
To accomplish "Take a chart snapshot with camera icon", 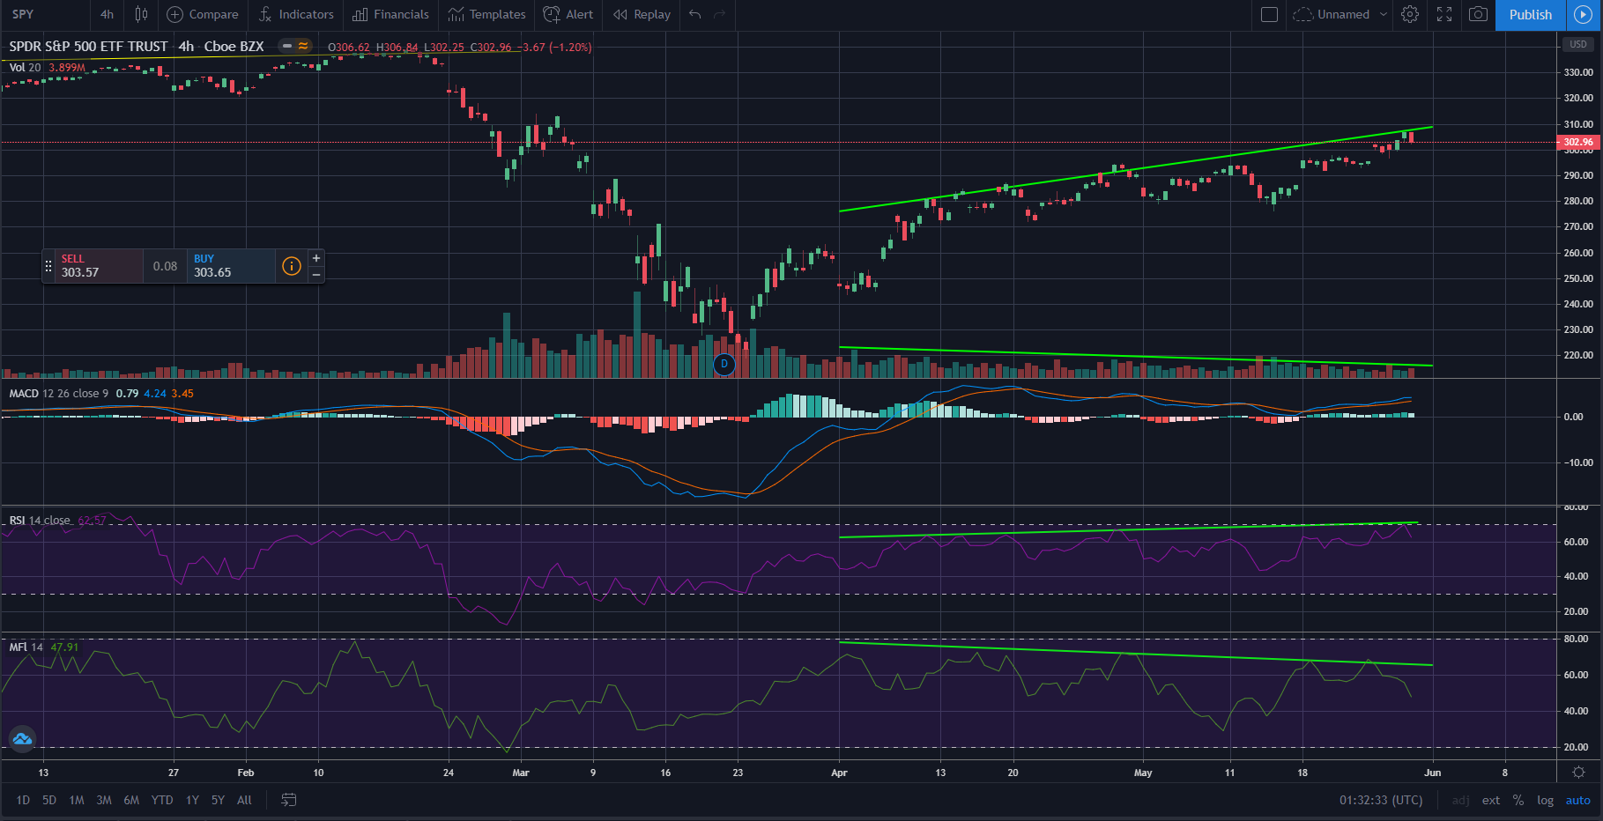I will coord(1479,14).
